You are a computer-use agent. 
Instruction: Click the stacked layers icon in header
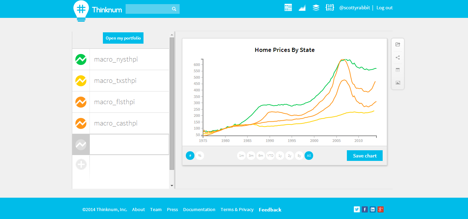point(316,8)
